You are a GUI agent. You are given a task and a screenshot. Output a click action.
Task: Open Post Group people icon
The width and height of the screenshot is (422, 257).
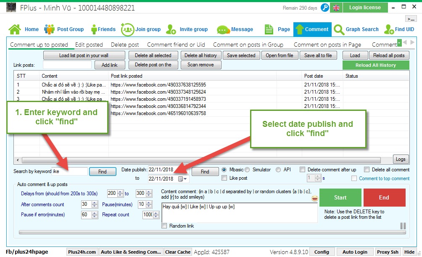pyautogui.click(x=49, y=29)
